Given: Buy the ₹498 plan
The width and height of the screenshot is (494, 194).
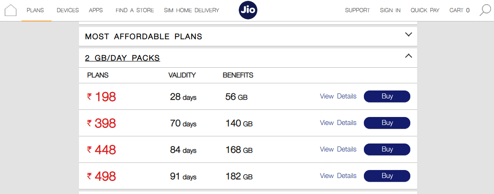Looking at the screenshot, I should [x=387, y=176].
